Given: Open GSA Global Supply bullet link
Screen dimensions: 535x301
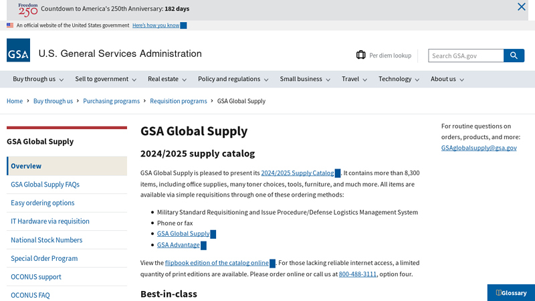Looking at the screenshot, I should coord(183,233).
